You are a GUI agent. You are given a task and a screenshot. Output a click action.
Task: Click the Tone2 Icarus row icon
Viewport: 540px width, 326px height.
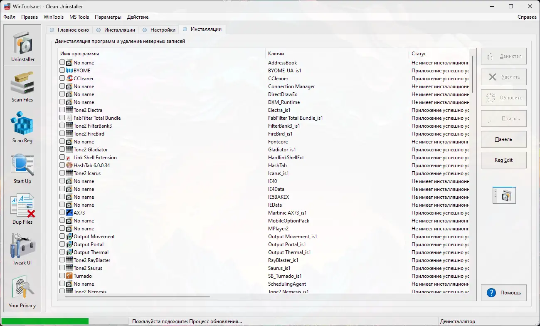[69, 173]
